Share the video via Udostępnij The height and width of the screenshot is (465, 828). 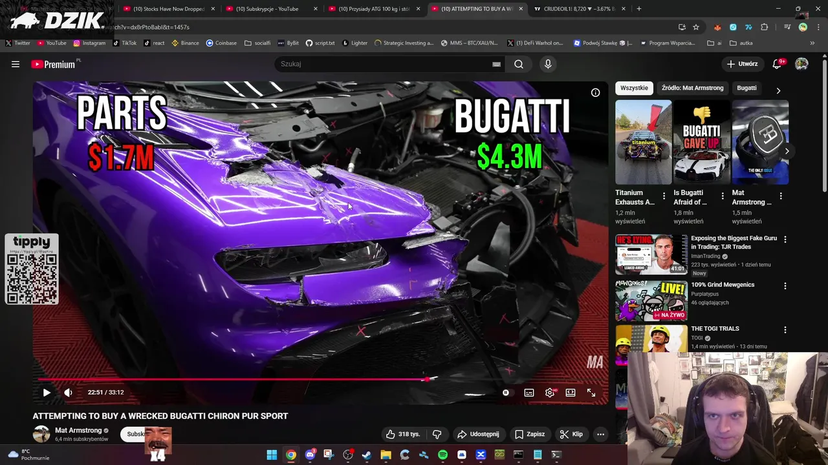478,434
